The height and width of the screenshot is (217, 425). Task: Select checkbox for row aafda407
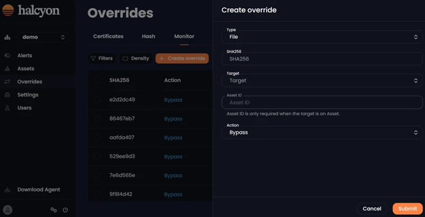(x=97, y=138)
